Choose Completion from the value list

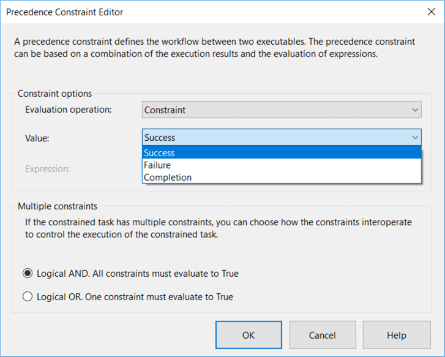tap(282, 177)
